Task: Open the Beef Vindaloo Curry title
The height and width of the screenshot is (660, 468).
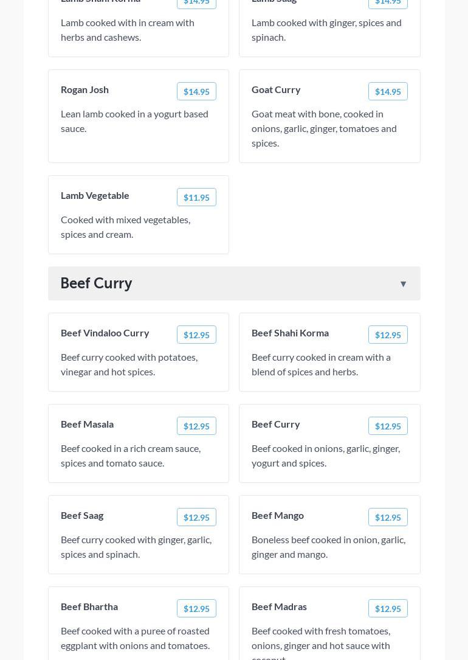Action: coord(105,333)
